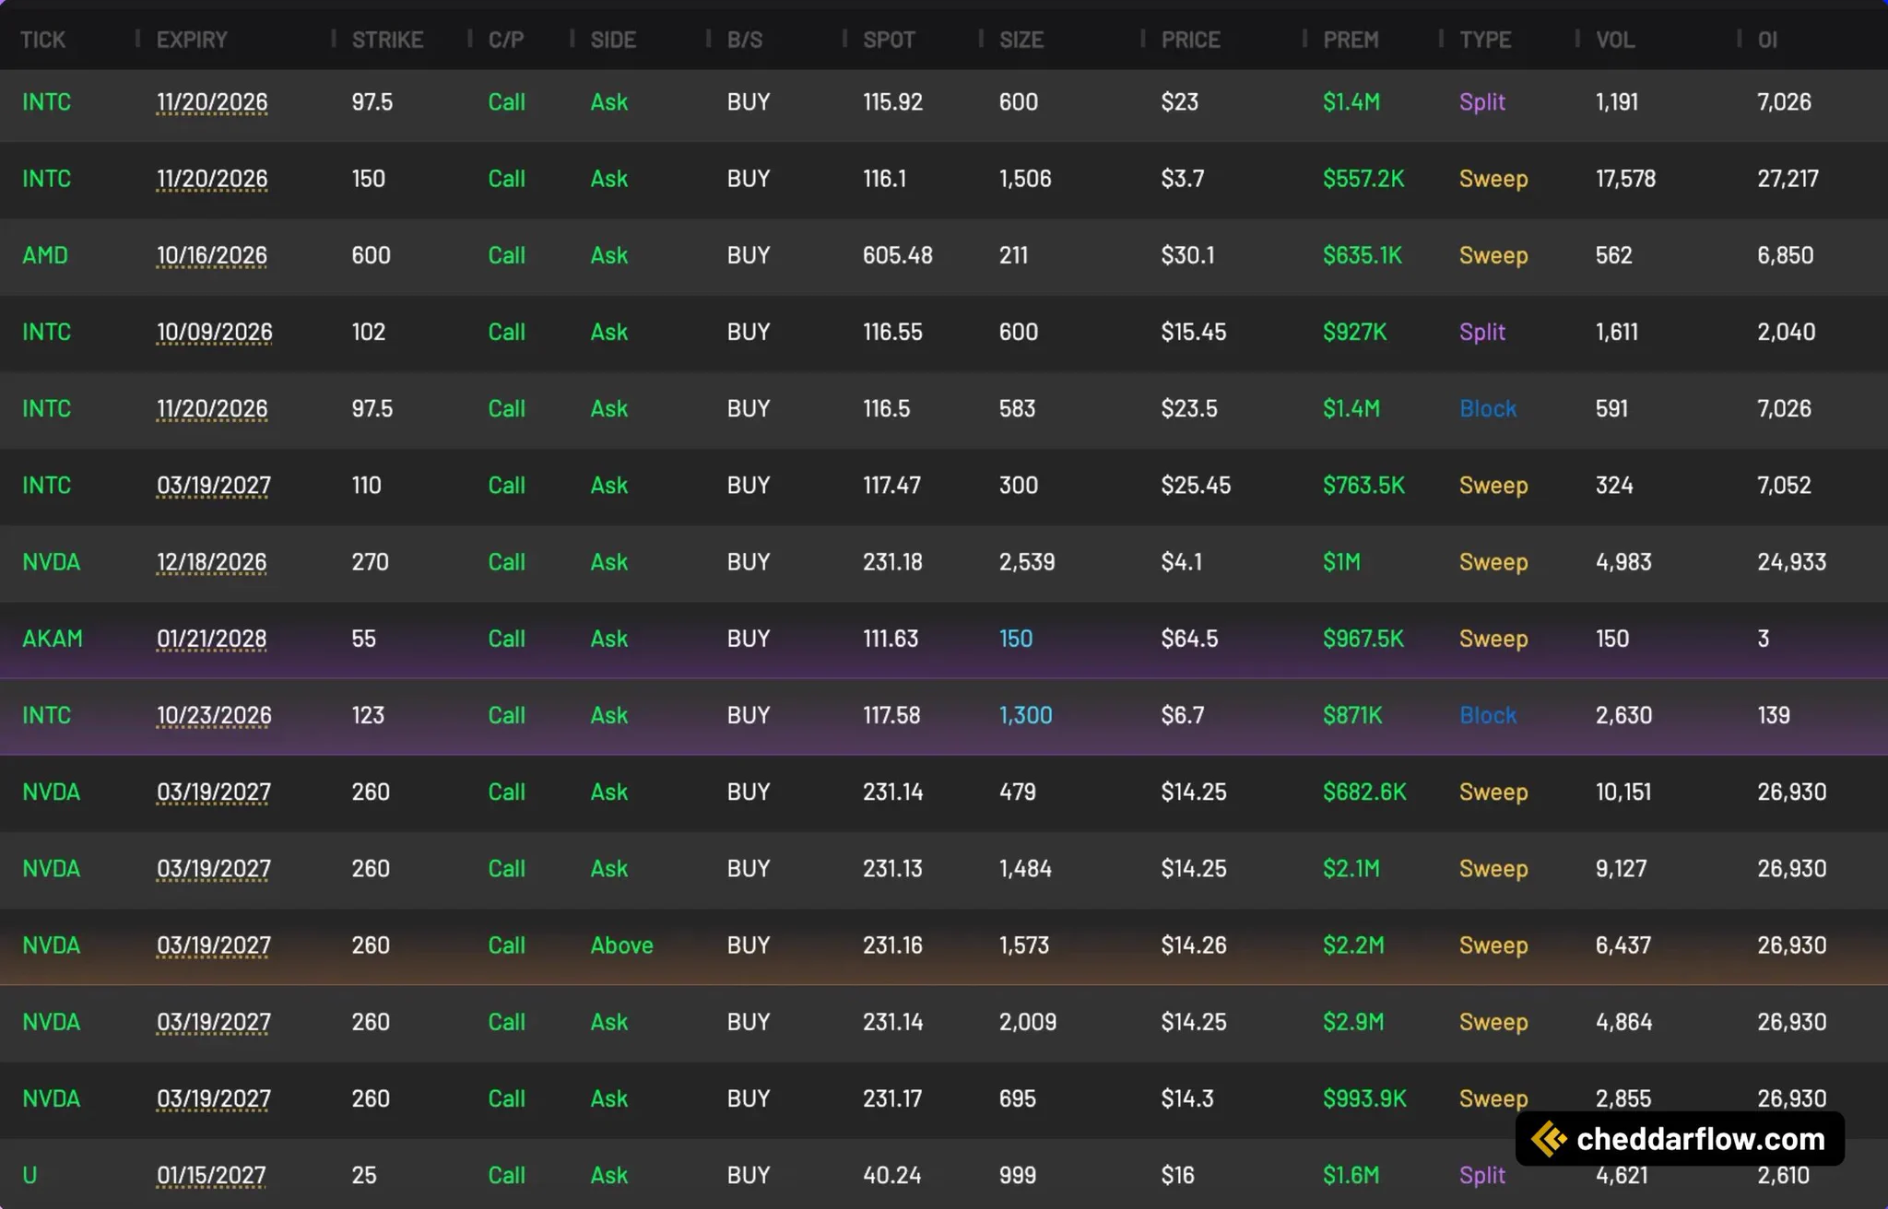Click open interest 27,217
Viewport: 1888px width, 1209px height.
point(1788,179)
